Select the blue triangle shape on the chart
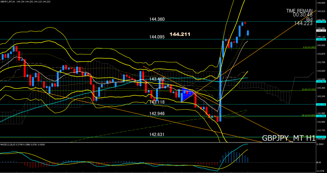Image resolution: width=327 pixels, height=173 pixels. tap(186, 94)
